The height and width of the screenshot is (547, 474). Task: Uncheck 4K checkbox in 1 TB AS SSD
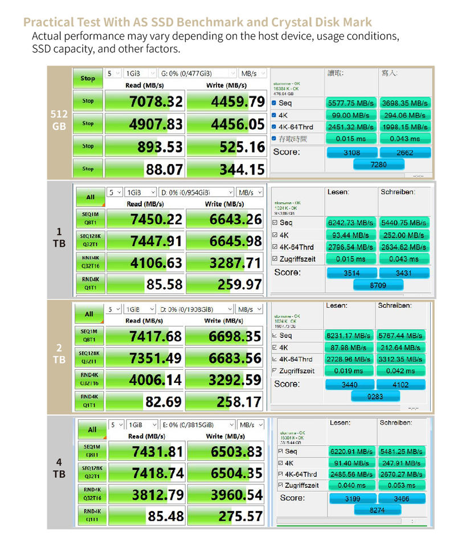[275, 235]
